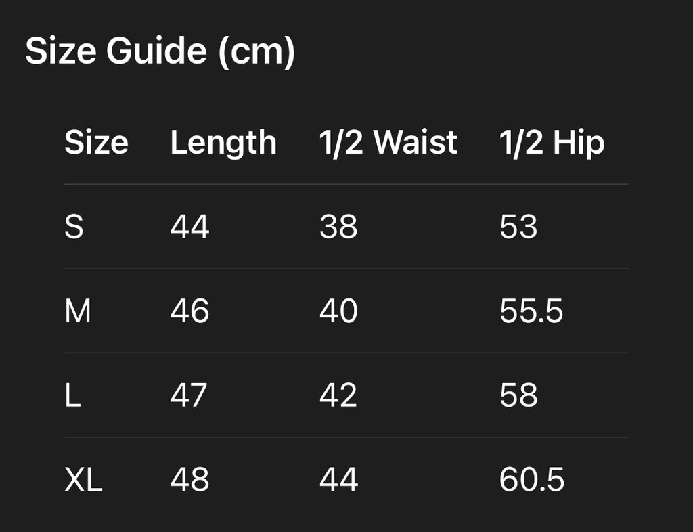The width and height of the screenshot is (693, 532).
Task: Click the 1/2 Waist value 42
Action: tap(338, 396)
